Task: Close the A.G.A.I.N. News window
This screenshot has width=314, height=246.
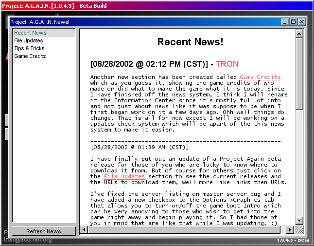Action: coord(301,21)
